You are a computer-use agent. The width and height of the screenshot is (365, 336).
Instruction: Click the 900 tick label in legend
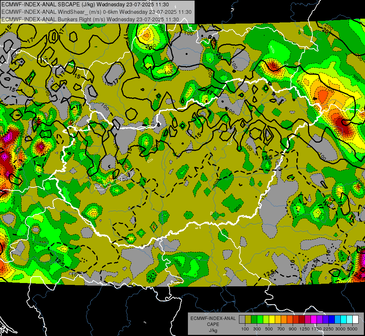(293, 329)
